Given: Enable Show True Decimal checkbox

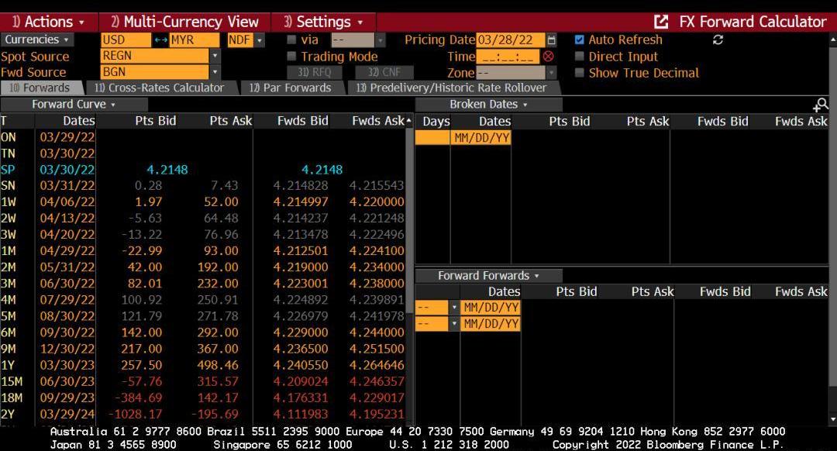Looking at the screenshot, I should point(579,73).
